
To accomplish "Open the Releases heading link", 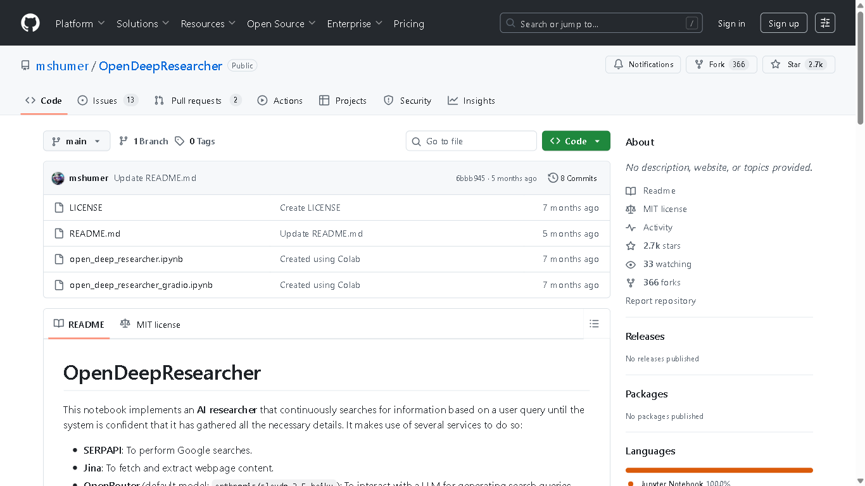I will pos(645,337).
